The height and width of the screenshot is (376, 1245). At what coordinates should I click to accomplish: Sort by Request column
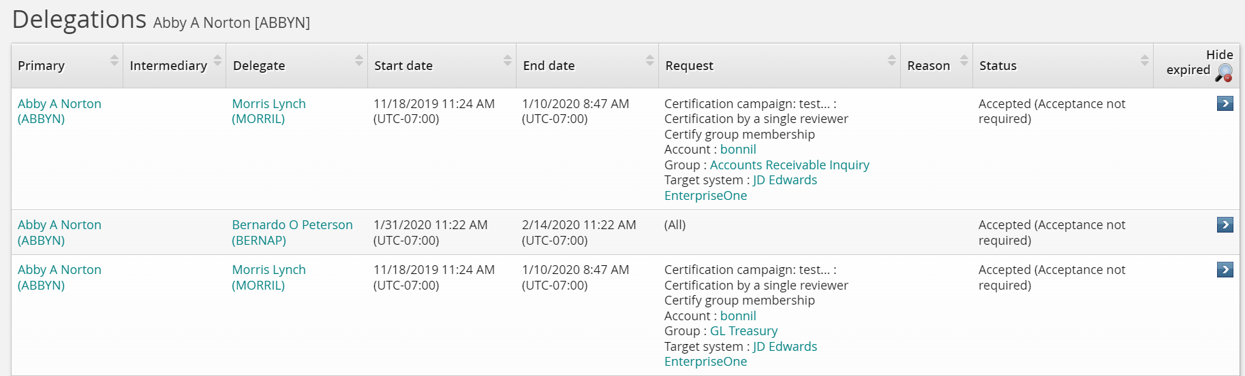pyautogui.click(x=891, y=61)
